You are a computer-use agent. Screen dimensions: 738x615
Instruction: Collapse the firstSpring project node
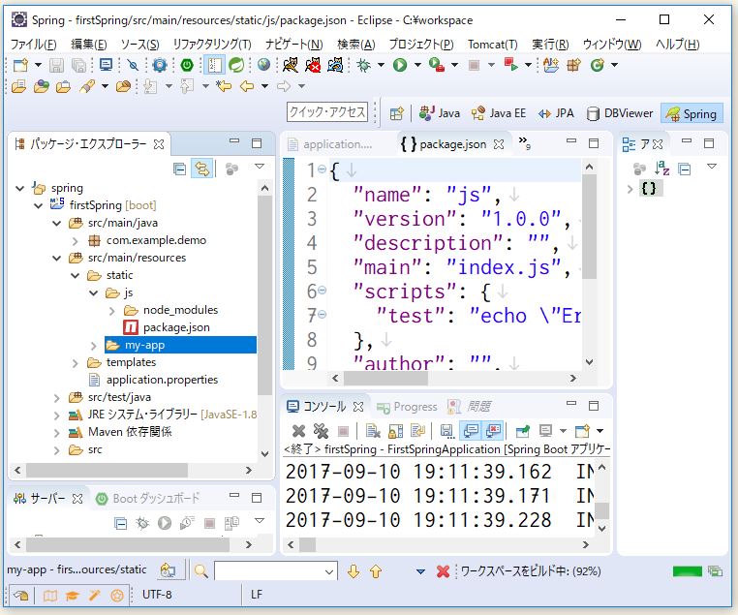pyautogui.click(x=39, y=205)
